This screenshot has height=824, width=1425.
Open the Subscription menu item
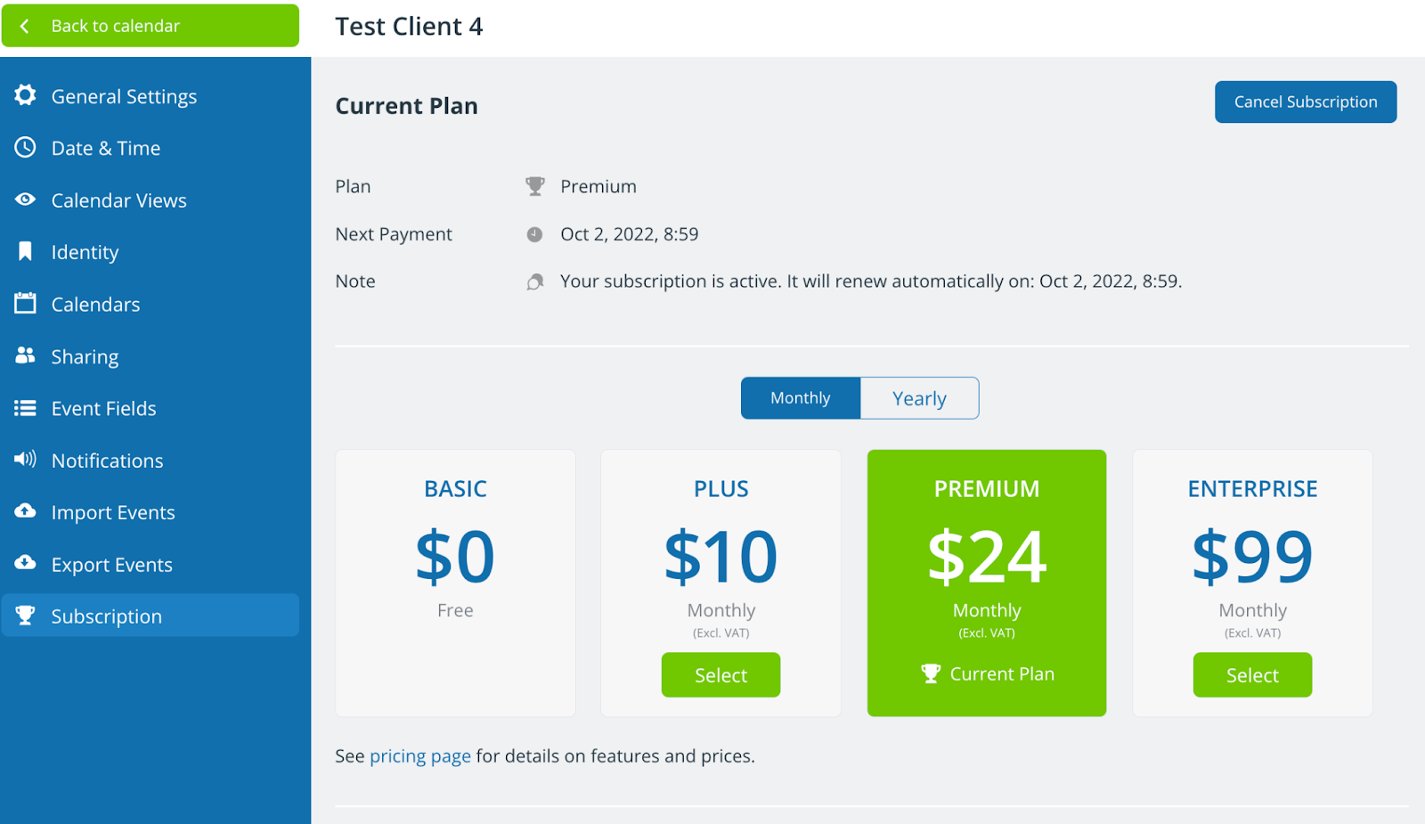click(x=151, y=616)
